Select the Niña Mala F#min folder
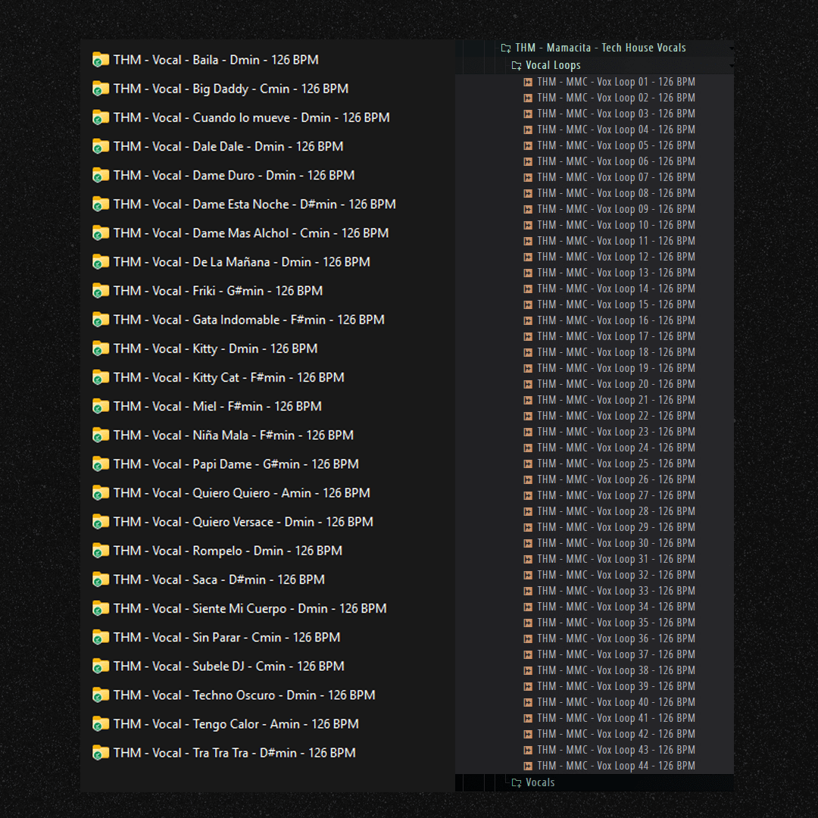The height and width of the screenshot is (818, 818). pyautogui.click(x=233, y=436)
